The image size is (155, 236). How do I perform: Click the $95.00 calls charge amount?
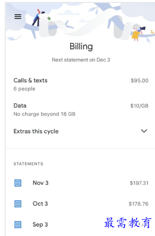click(140, 81)
